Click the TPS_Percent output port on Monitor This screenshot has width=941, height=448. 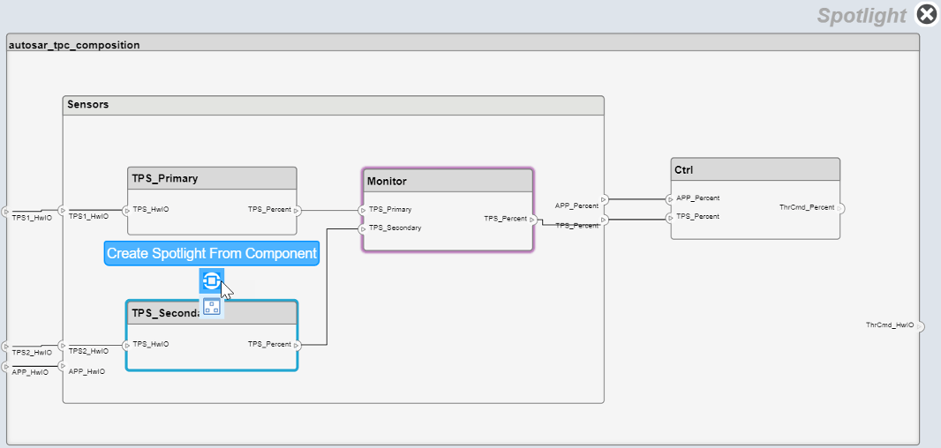(x=532, y=219)
